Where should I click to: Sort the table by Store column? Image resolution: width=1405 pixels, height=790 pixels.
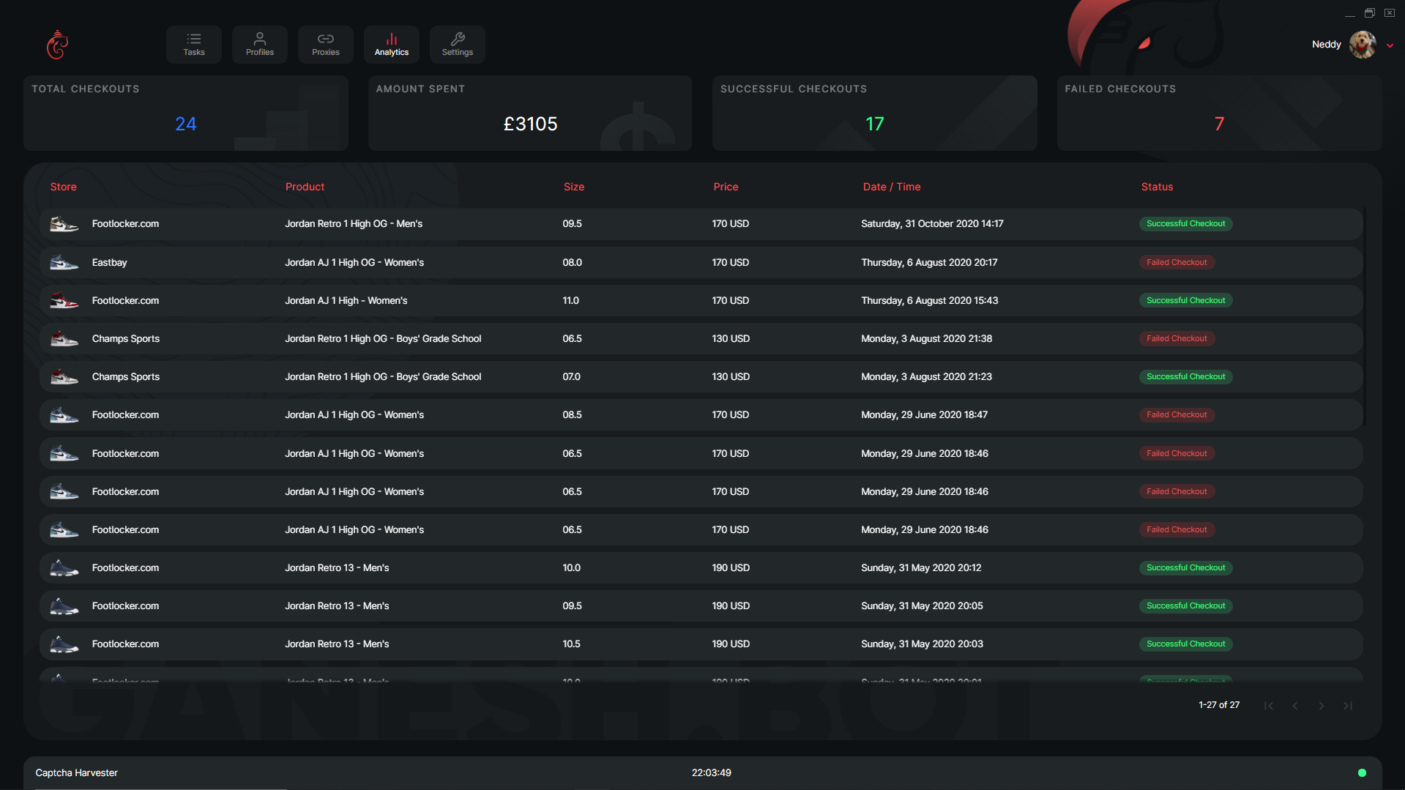[x=64, y=187]
